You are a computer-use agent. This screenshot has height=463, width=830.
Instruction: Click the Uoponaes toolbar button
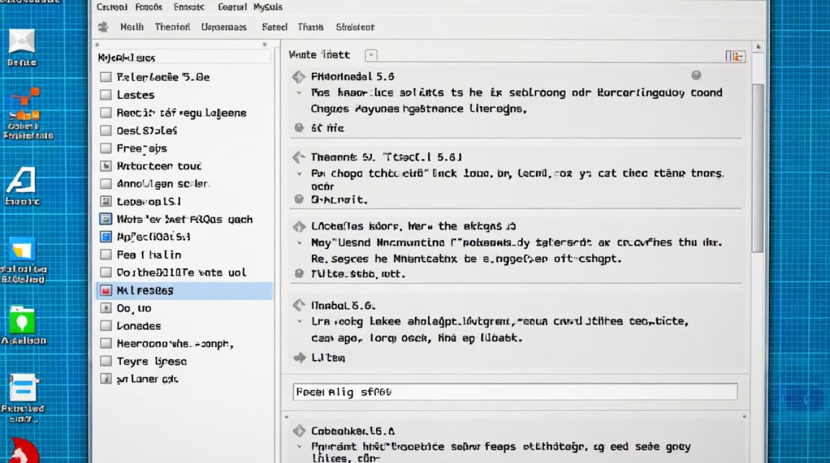click(x=224, y=27)
